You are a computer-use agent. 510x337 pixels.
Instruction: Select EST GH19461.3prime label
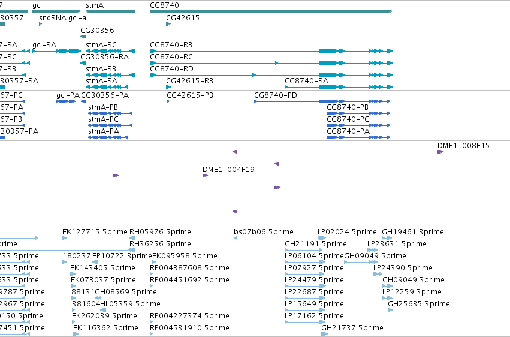point(413,232)
